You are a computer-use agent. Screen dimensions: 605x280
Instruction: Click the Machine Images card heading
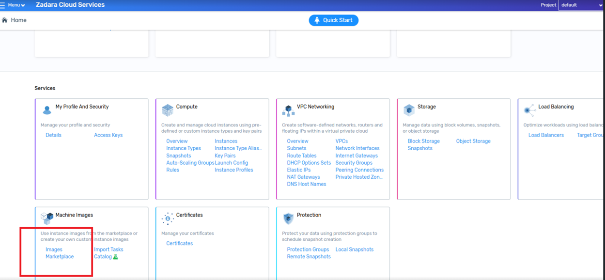(x=74, y=215)
